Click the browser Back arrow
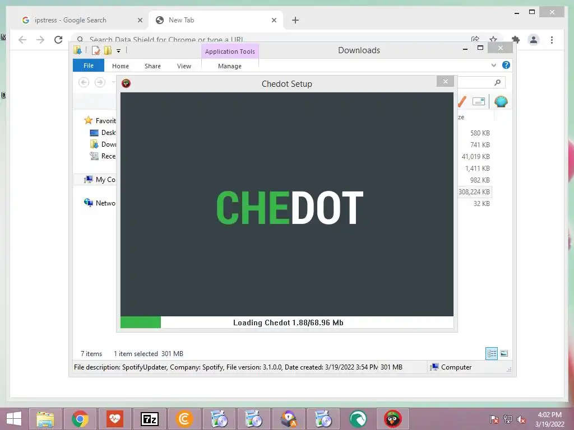574x430 pixels. click(22, 40)
